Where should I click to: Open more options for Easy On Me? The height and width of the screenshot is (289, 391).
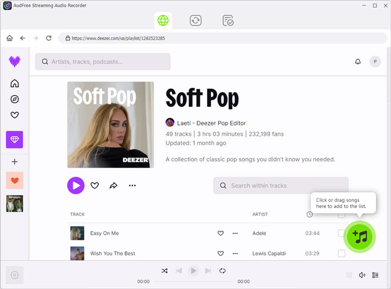point(235,233)
